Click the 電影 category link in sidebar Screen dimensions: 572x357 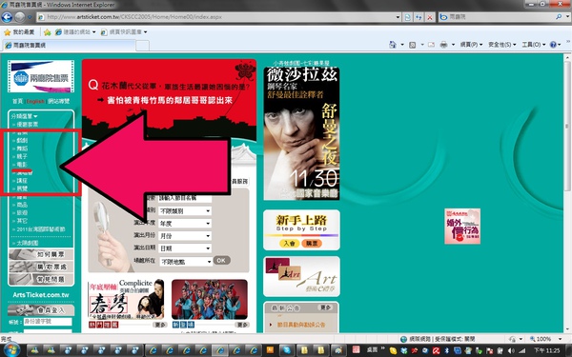(22, 165)
